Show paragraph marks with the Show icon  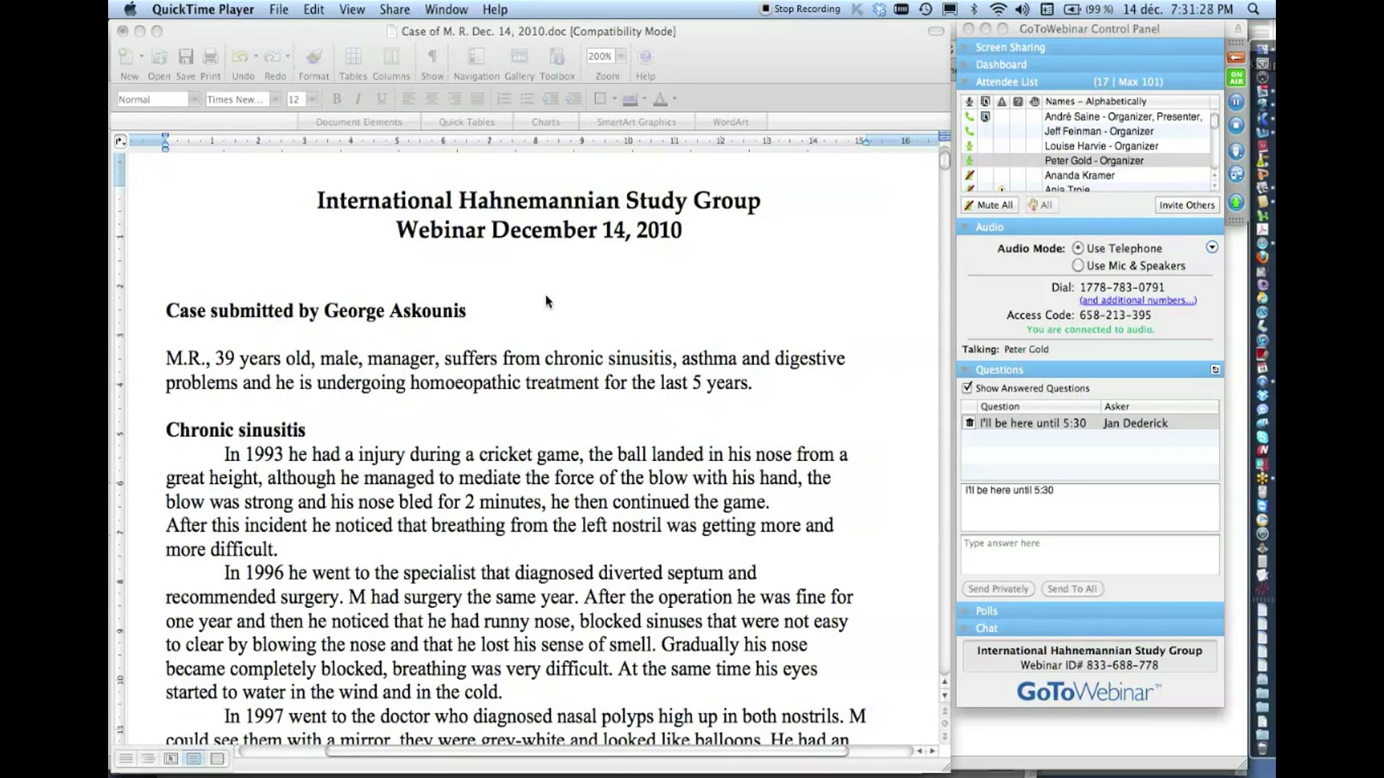(x=431, y=61)
